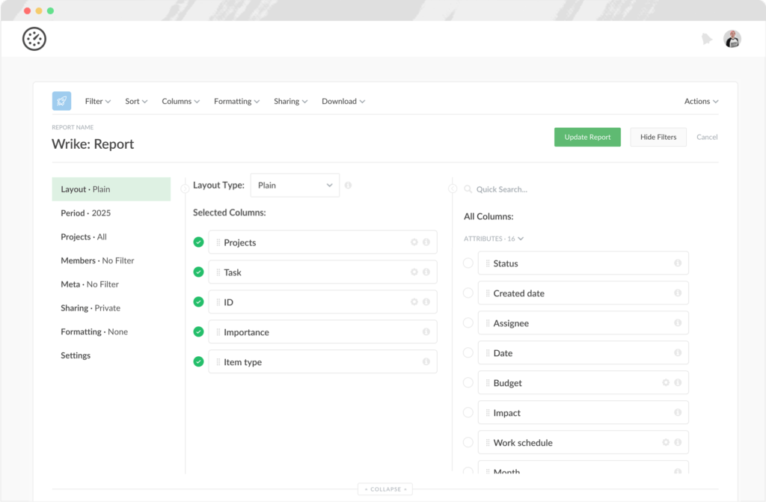Image resolution: width=766 pixels, height=502 pixels.
Task: Open the Sort menu
Action: [x=135, y=100]
